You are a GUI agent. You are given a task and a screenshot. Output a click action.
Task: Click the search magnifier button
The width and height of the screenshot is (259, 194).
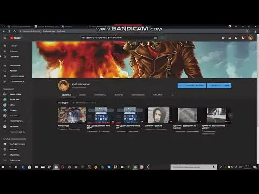coord(155,38)
